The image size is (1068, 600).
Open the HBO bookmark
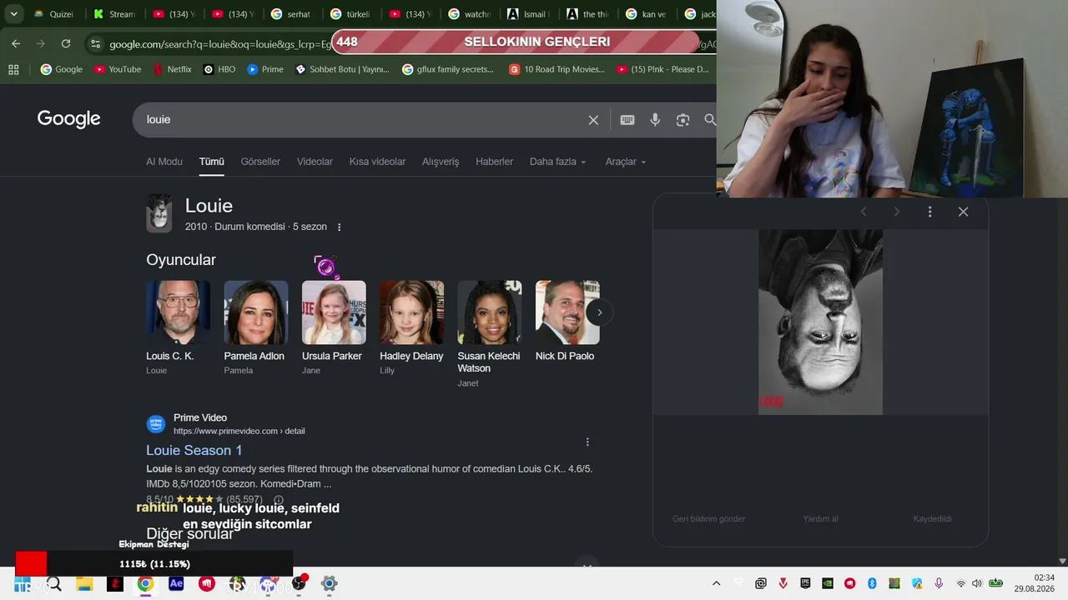(x=219, y=69)
